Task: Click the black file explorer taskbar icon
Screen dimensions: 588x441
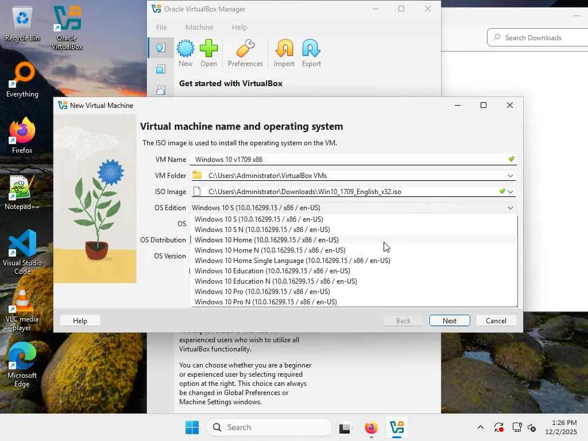Action: point(345,427)
